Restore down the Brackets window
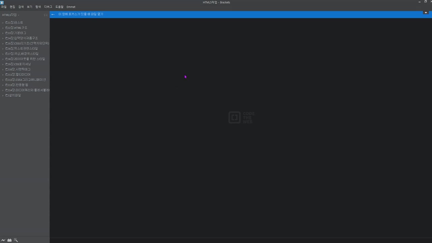This screenshot has width=432, height=243. pos(425,2)
